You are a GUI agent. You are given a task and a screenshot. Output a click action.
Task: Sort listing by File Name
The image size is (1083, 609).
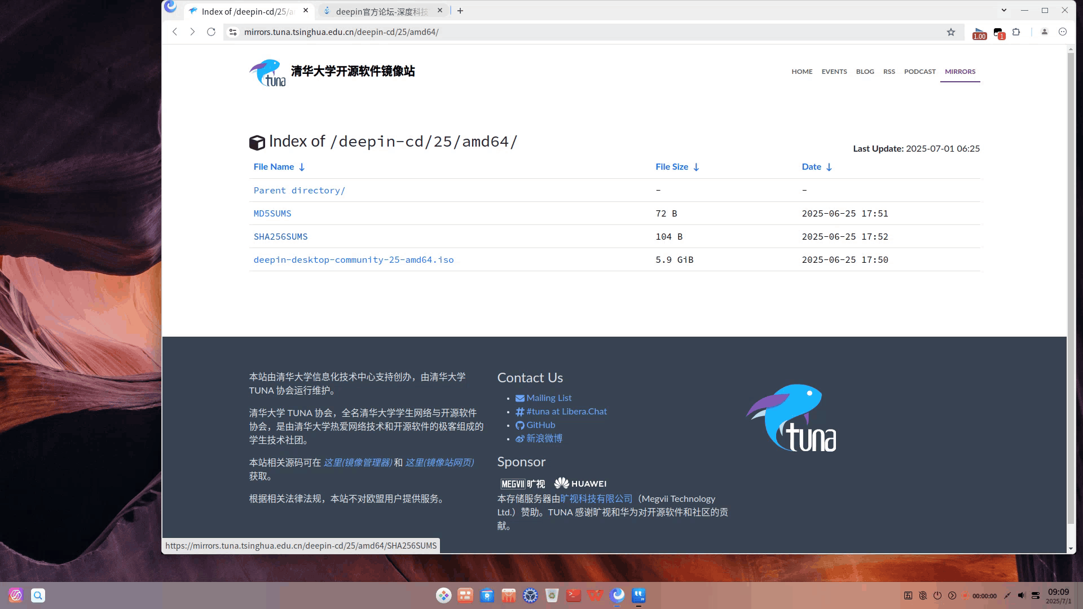pos(279,167)
